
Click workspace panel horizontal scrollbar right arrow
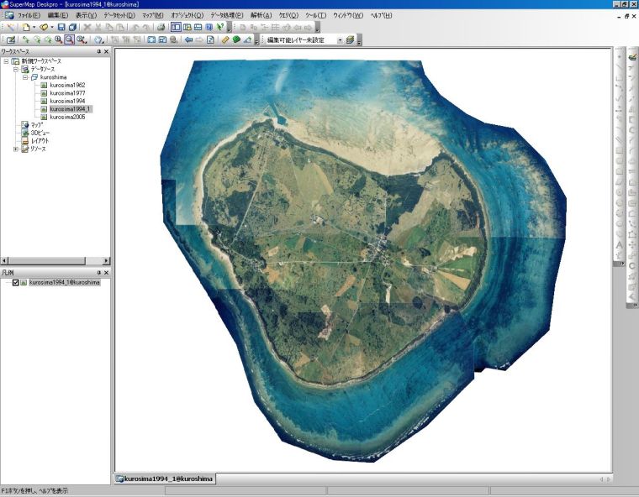(106, 261)
